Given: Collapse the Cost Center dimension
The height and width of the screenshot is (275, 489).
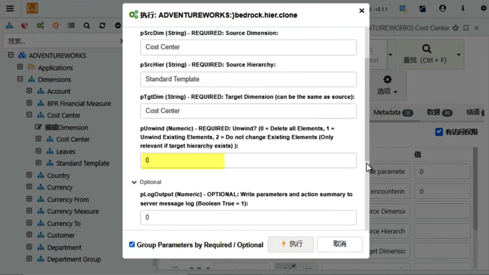Looking at the screenshot, I should pos(29,115).
